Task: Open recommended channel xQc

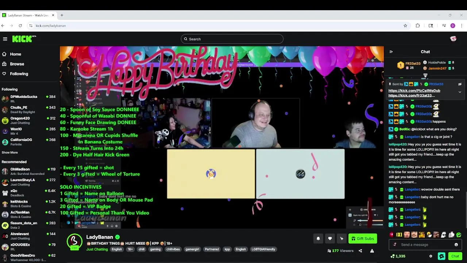Action: point(29,193)
